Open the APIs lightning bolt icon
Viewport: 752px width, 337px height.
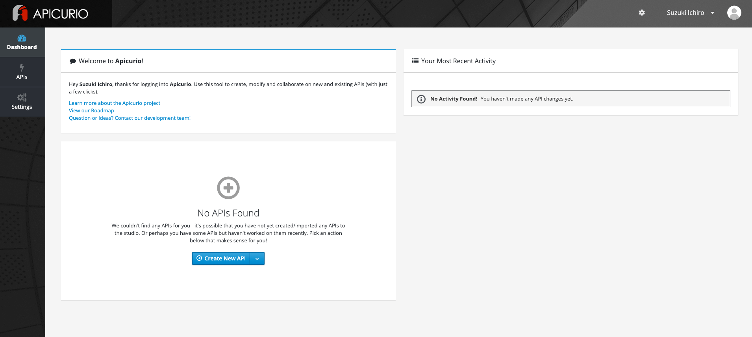click(22, 68)
